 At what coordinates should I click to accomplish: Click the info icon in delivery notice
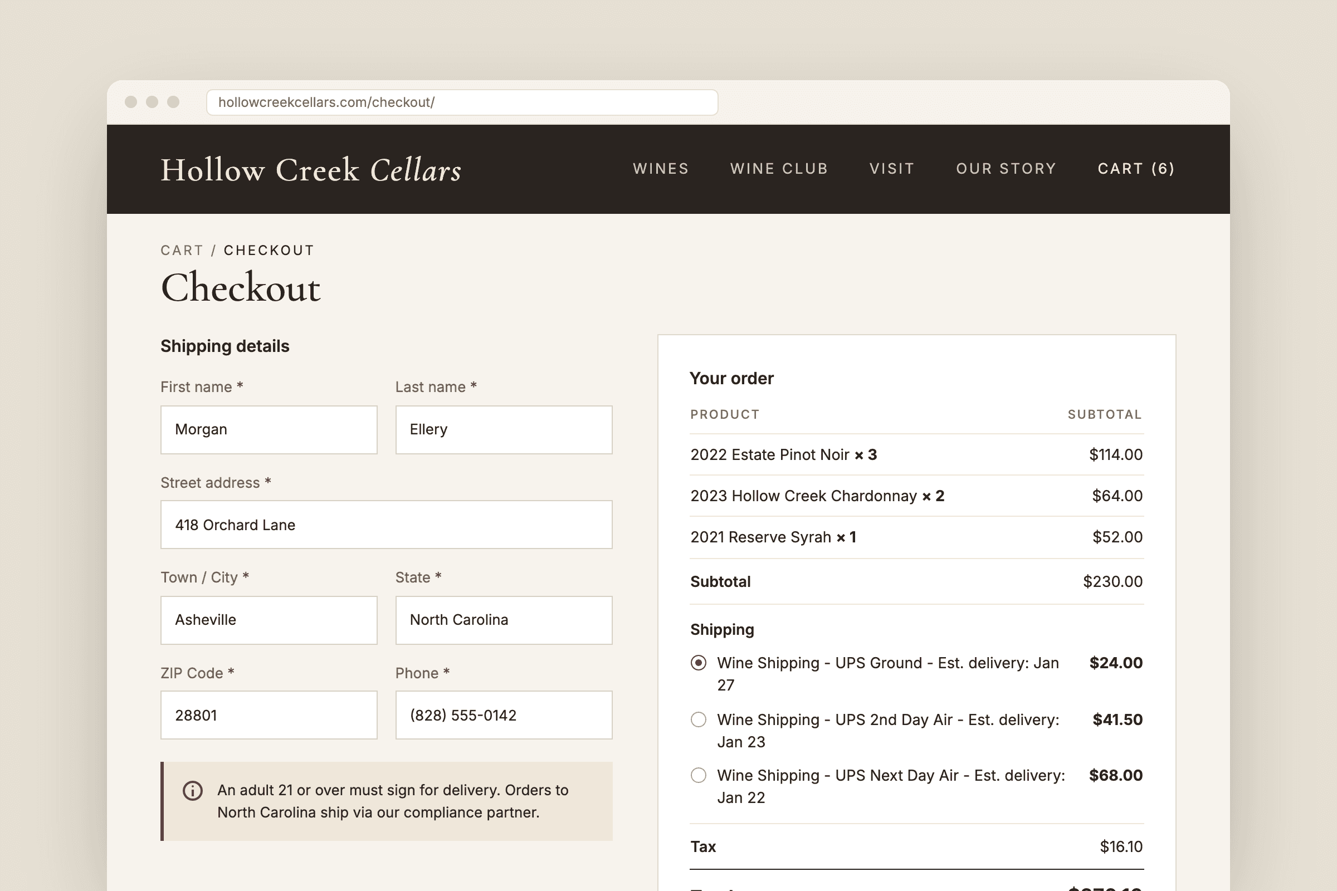(193, 790)
